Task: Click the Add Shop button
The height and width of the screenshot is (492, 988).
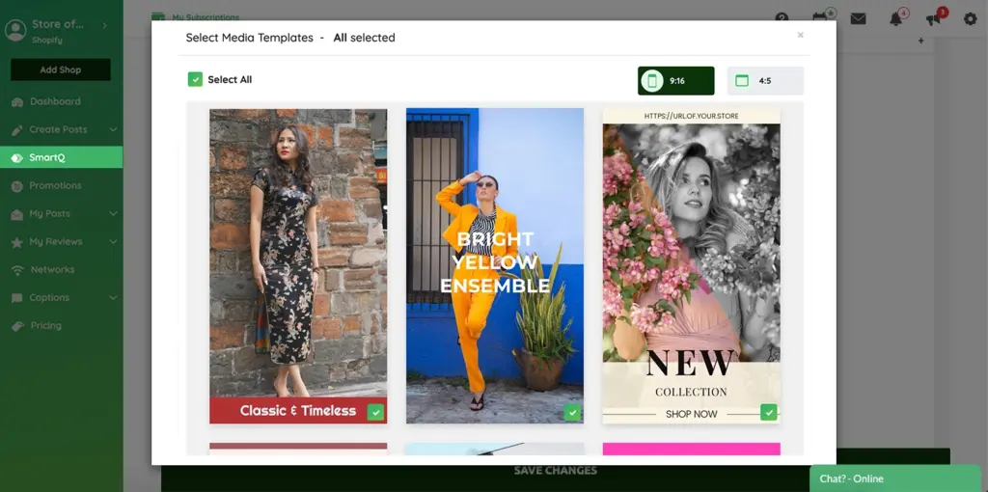Action: [x=61, y=69]
